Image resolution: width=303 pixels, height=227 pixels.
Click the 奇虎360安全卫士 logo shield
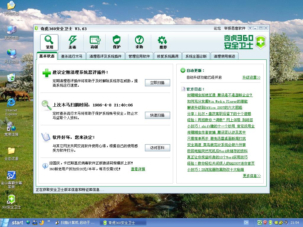pyautogui.click(x=260, y=42)
